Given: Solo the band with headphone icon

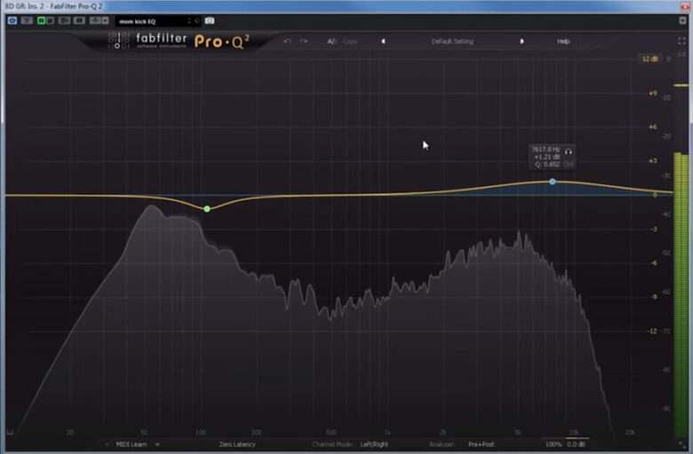Looking at the screenshot, I should pyautogui.click(x=569, y=152).
